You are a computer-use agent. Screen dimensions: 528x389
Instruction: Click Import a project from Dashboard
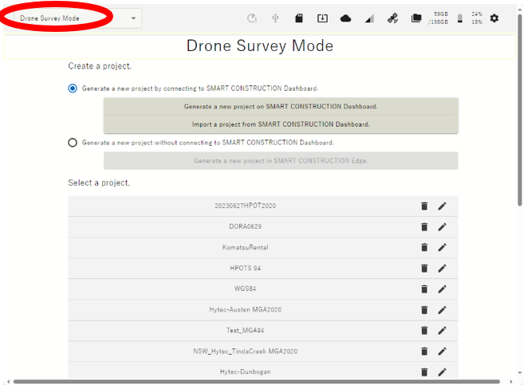pyautogui.click(x=281, y=124)
